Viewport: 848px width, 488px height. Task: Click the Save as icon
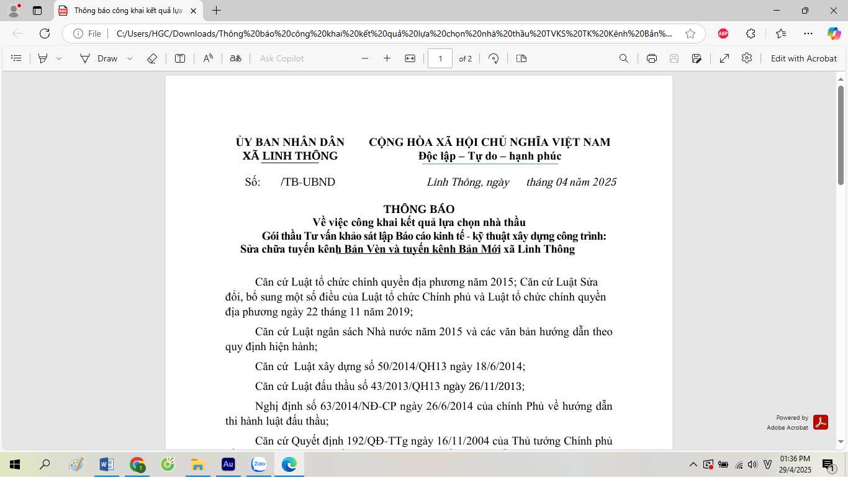[x=697, y=58]
